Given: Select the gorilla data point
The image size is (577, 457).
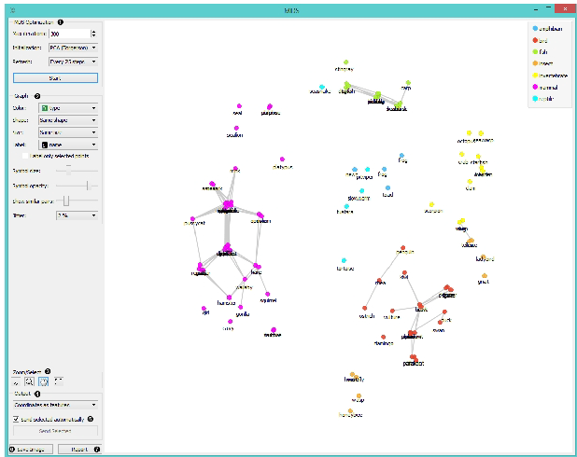Looking at the screenshot, I should 240,307.
